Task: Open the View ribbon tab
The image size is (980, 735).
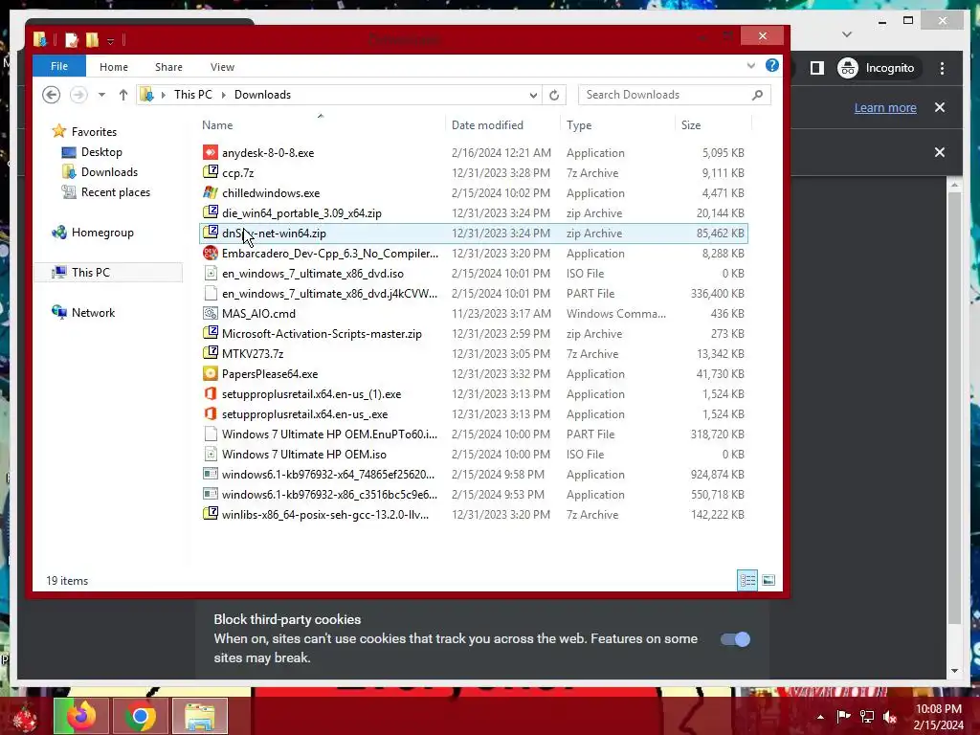Action: click(x=222, y=67)
